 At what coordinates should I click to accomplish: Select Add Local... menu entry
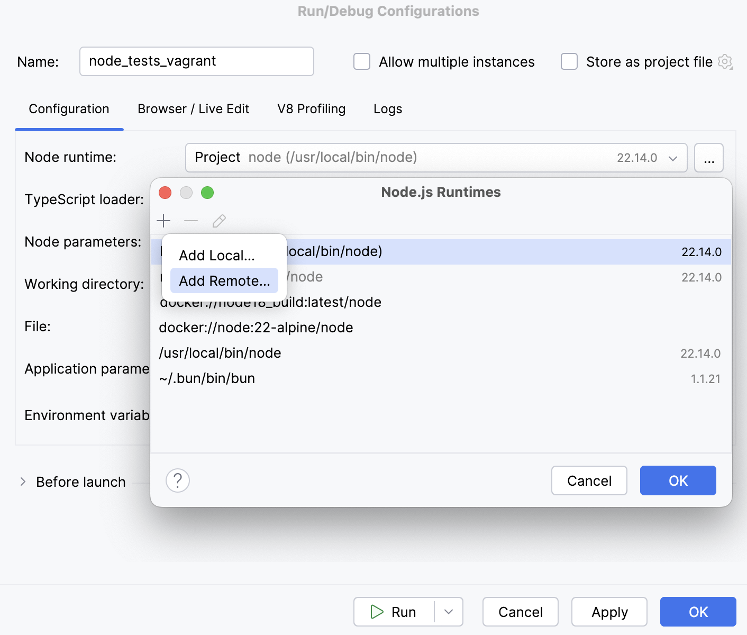tap(217, 255)
